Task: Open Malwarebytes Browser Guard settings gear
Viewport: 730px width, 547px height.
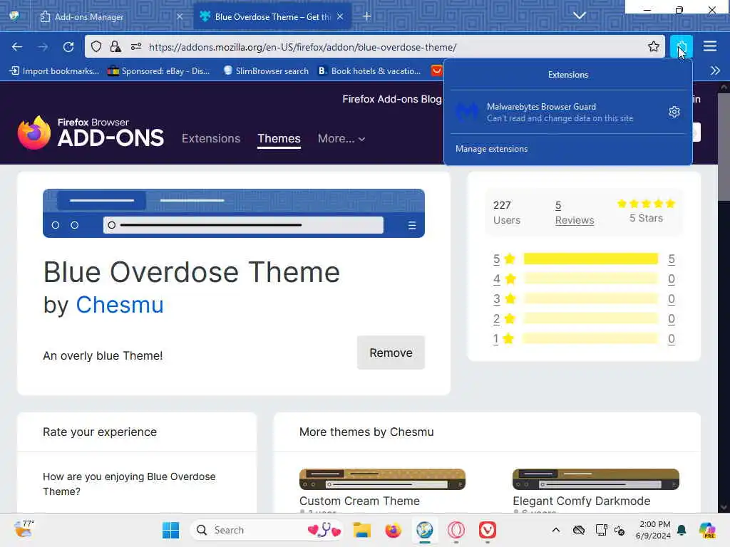Action: pyautogui.click(x=674, y=112)
